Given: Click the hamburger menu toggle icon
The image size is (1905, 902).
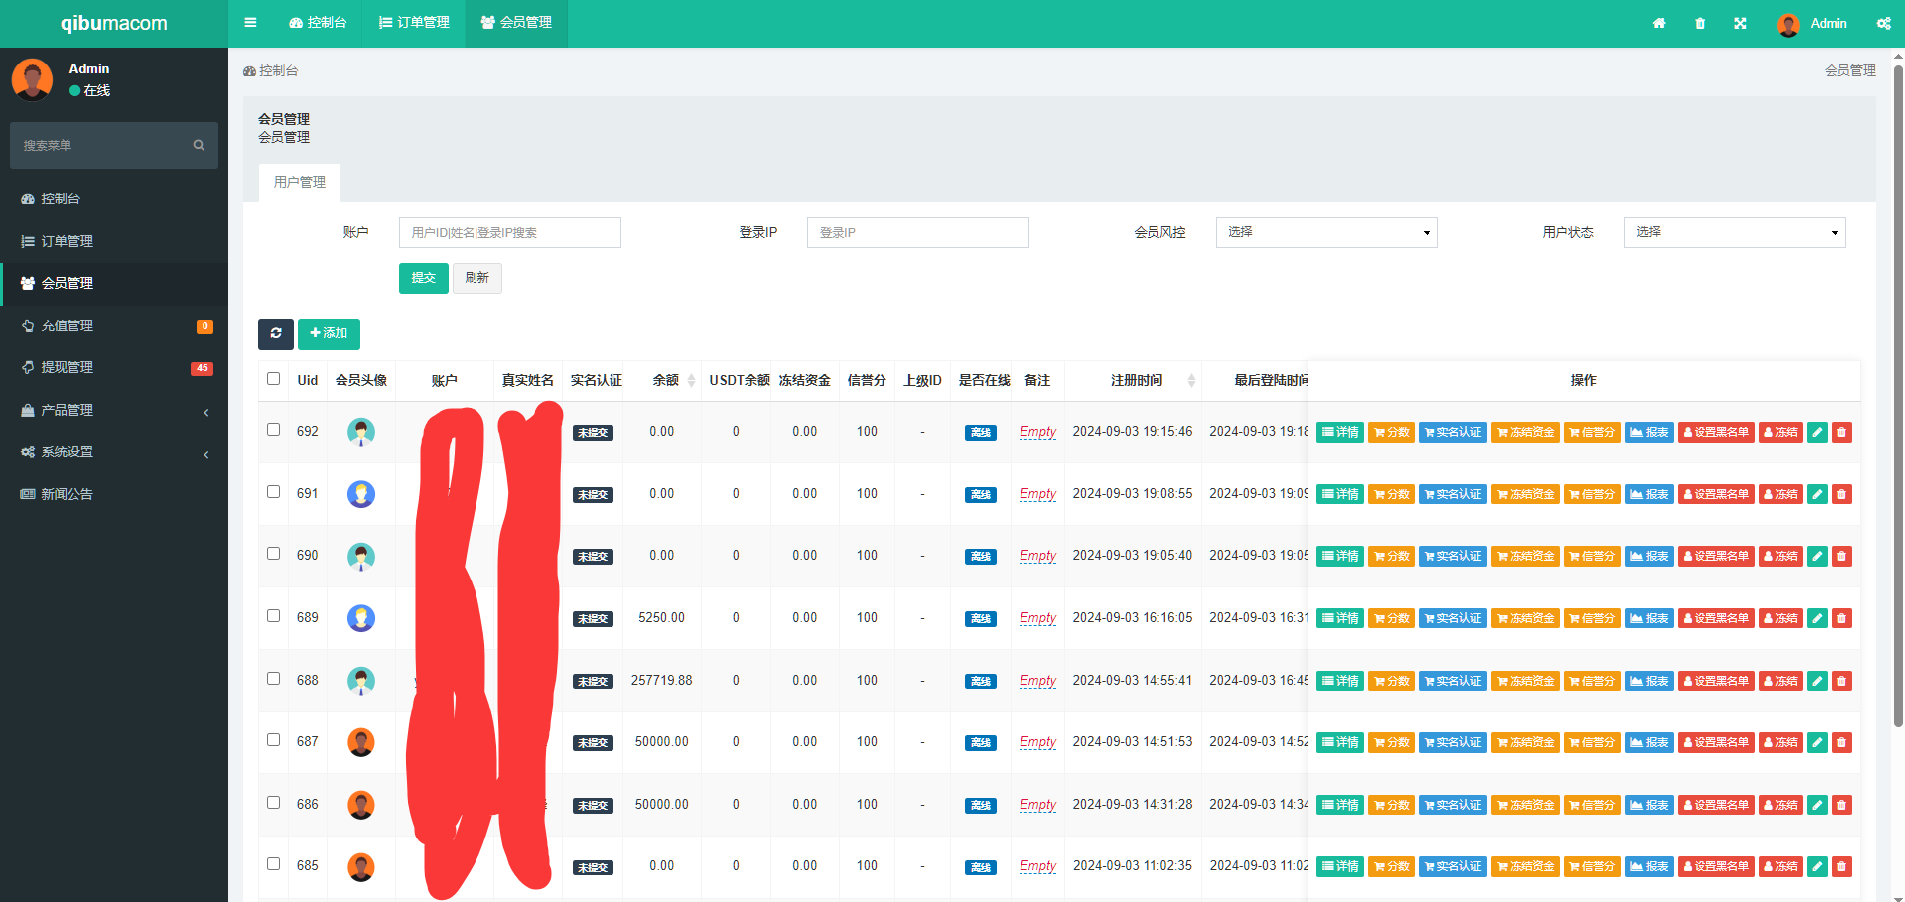Looking at the screenshot, I should coord(250,23).
